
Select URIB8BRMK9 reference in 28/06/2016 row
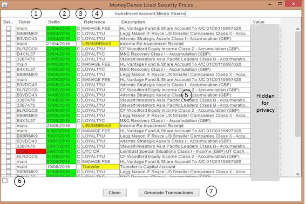click(x=100, y=126)
